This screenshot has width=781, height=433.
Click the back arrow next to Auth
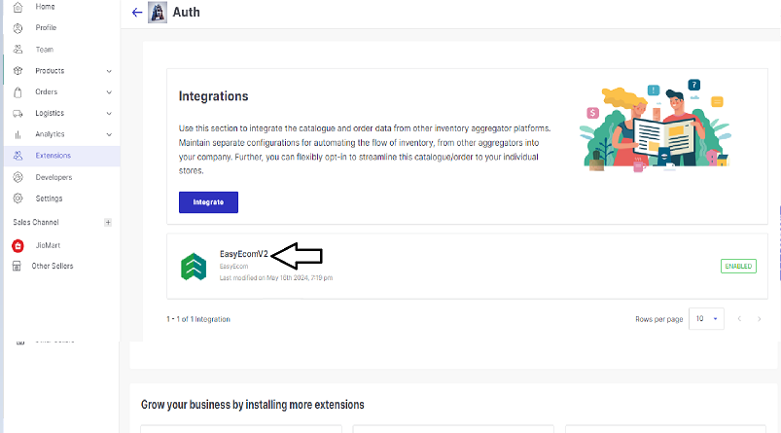pyautogui.click(x=137, y=13)
